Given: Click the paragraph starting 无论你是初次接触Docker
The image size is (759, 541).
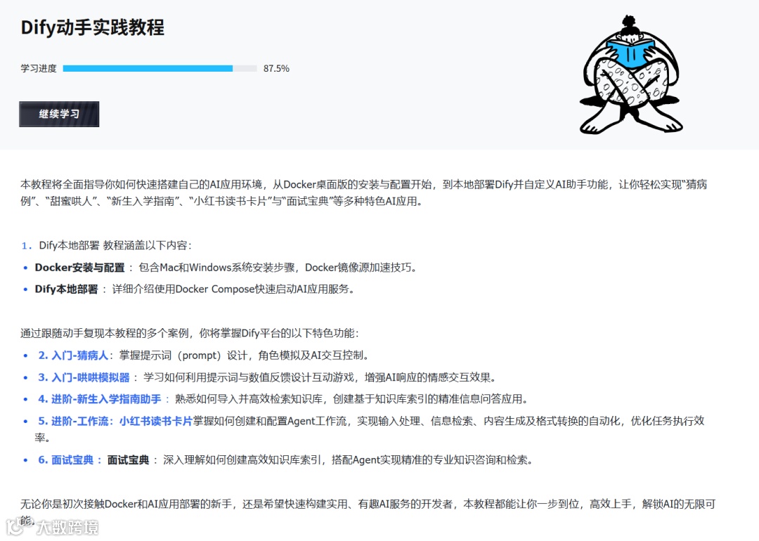Looking at the screenshot, I should [368, 512].
